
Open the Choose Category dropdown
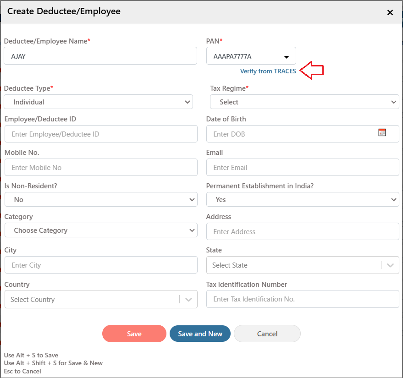tap(101, 230)
